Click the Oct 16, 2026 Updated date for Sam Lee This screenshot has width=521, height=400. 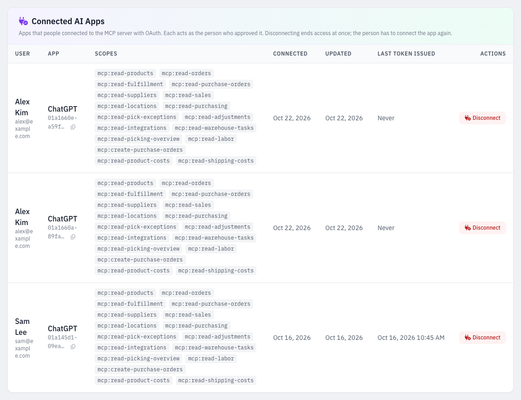[x=344, y=338]
